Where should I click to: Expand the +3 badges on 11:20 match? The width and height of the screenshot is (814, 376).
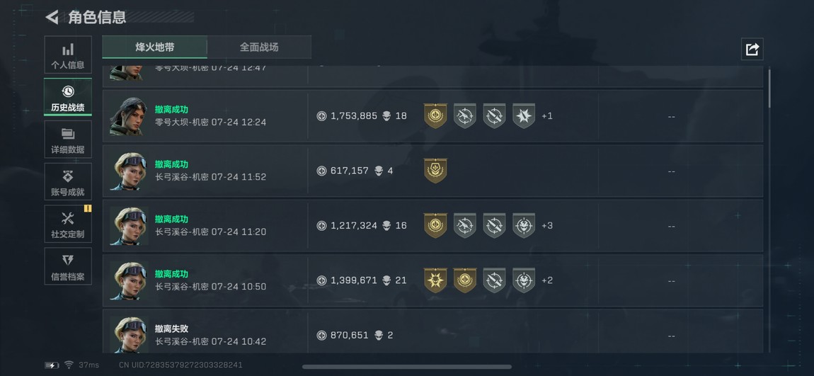547,226
